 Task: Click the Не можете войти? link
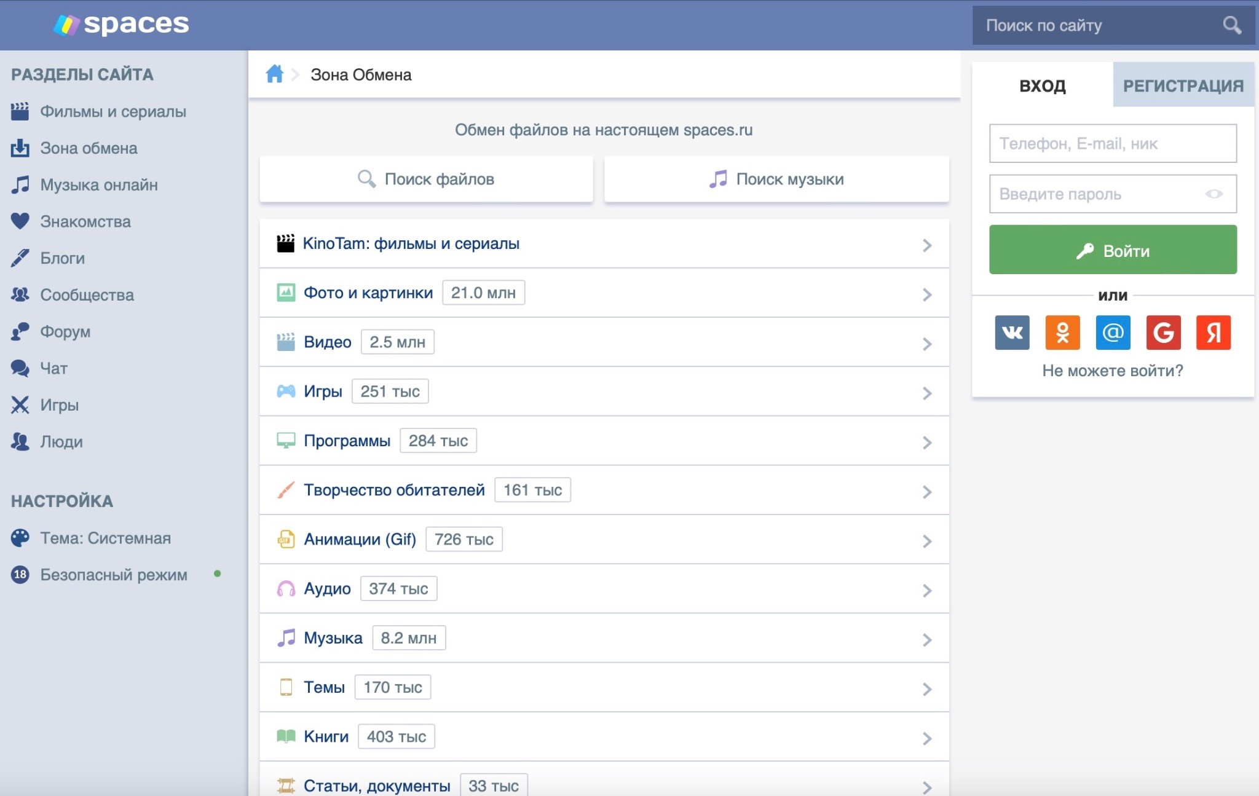pos(1112,371)
